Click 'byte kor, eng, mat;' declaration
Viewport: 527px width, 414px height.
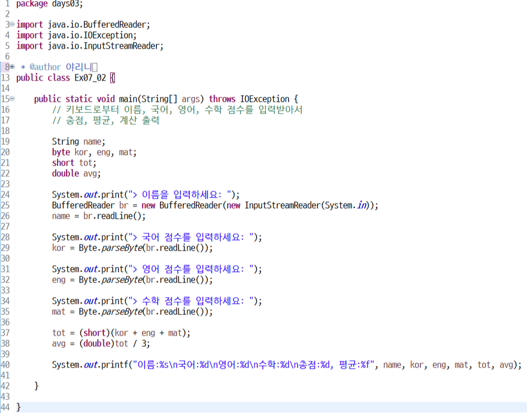(95, 152)
